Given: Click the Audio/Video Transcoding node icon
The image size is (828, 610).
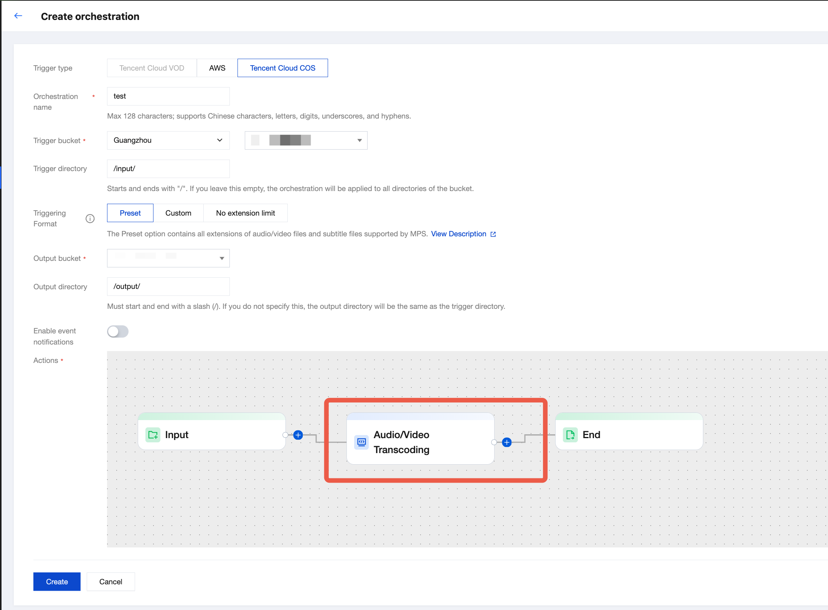Looking at the screenshot, I should pos(361,442).
